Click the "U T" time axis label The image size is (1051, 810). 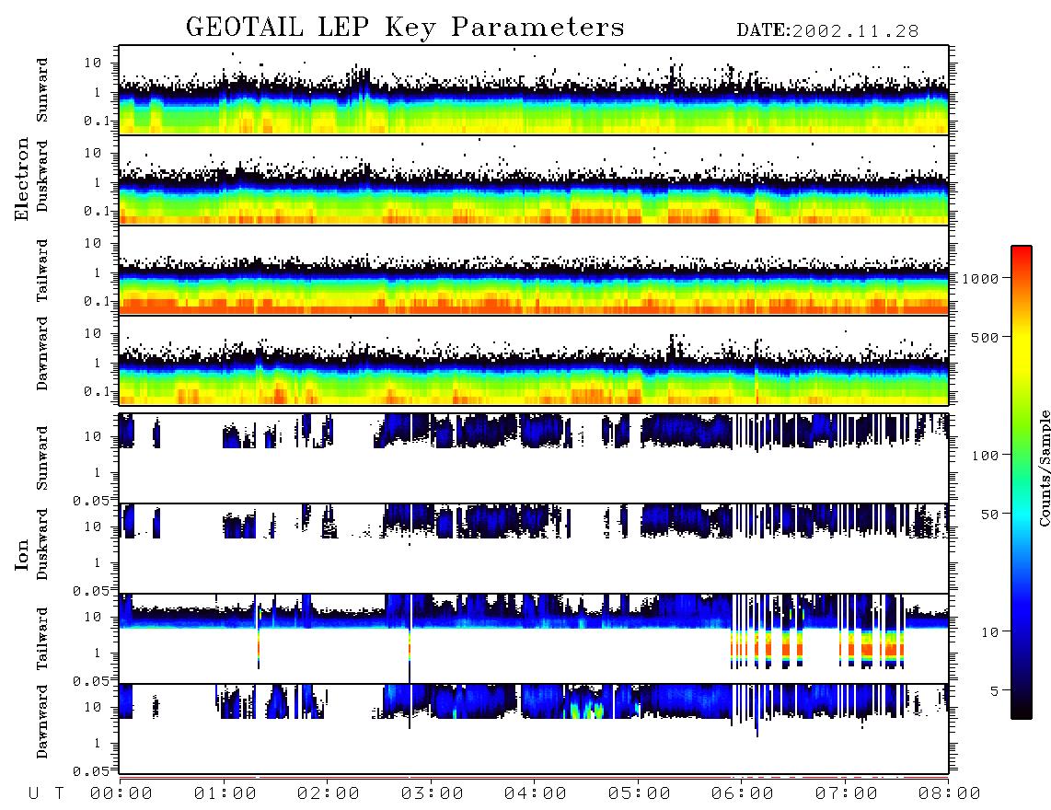[46, 794]
